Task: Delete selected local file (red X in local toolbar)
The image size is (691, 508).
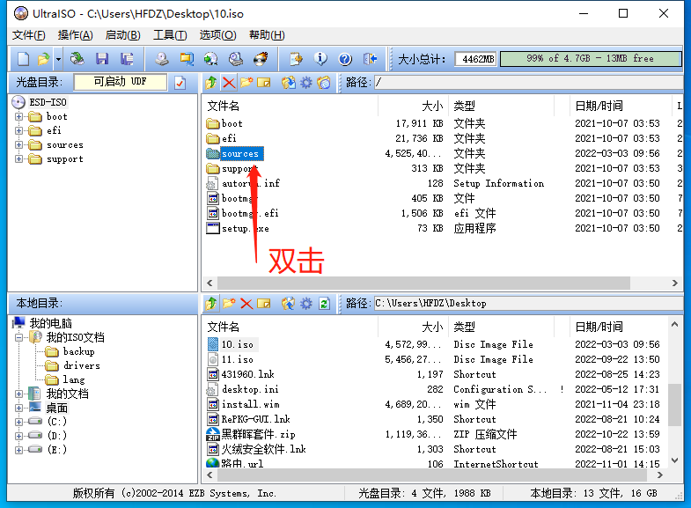Action: point(246,304)
